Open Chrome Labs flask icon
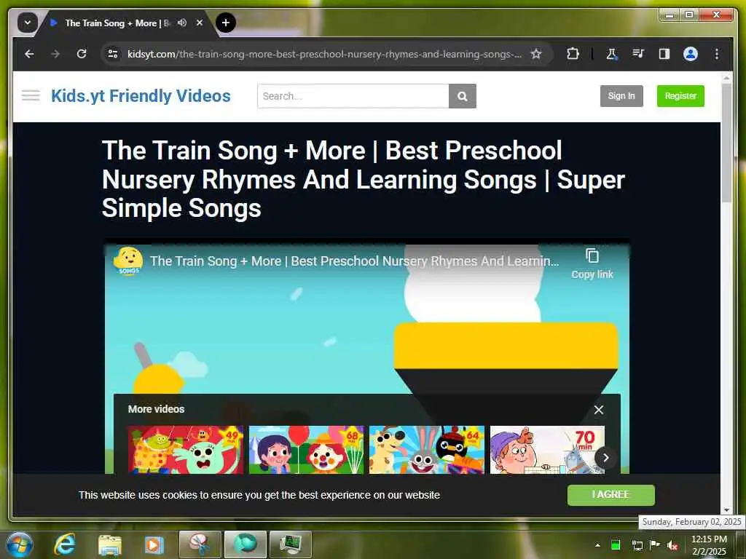Image resolution: width=746 pixels, height=559 pixels. (x=611, y=54)
